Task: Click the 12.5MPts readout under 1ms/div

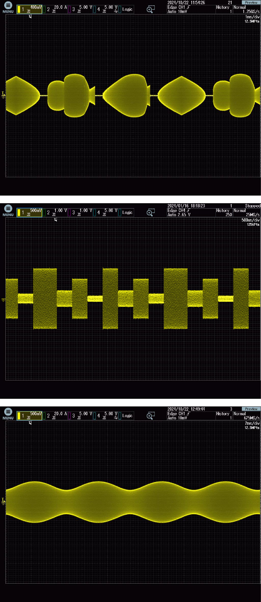Action: 252,21
